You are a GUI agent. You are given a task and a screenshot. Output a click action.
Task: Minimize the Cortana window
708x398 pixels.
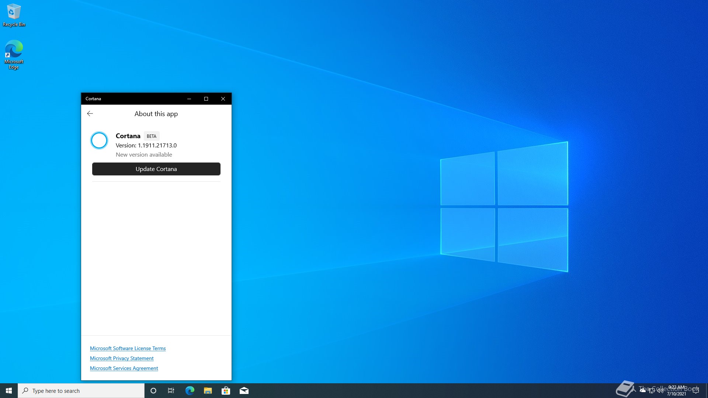[189, 99]
